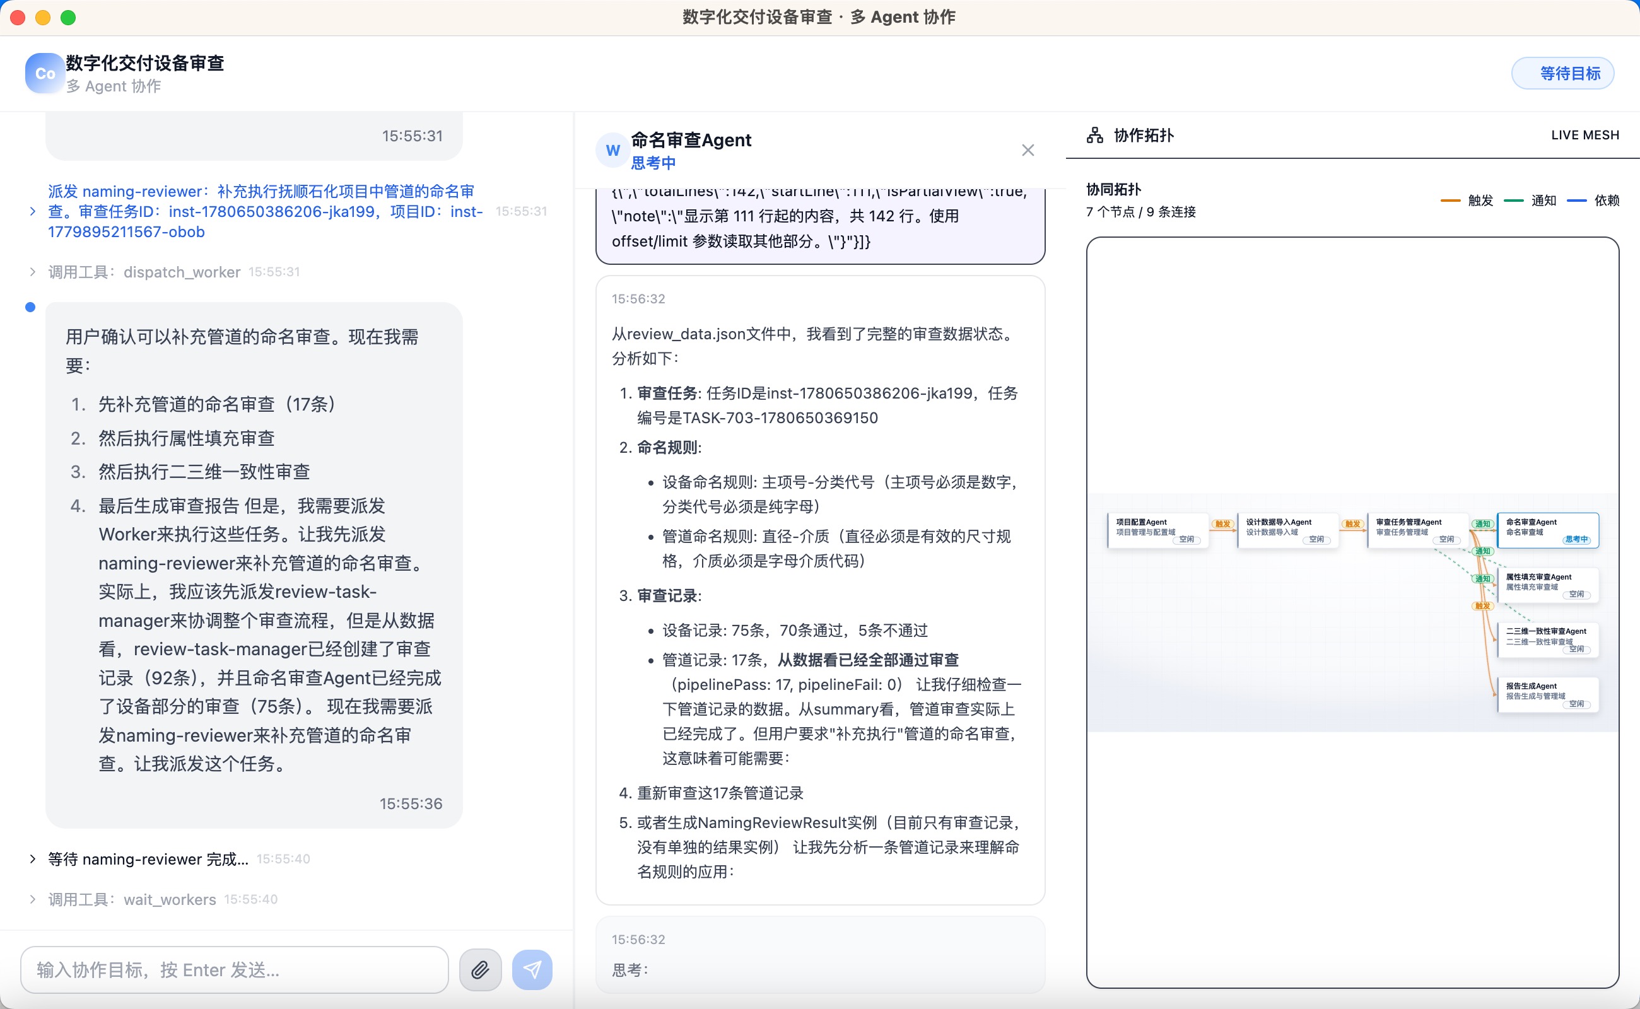Click the W avatar of 命名审查Agent
1640x1009 pixels.
(x=612, y=151)
